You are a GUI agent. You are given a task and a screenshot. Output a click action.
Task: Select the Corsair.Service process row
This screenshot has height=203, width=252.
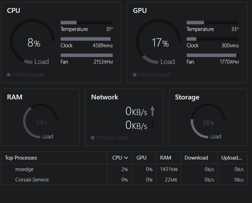(124, 180)
